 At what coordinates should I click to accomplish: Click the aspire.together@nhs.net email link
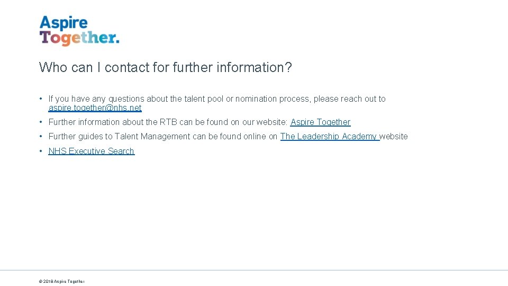95,108
